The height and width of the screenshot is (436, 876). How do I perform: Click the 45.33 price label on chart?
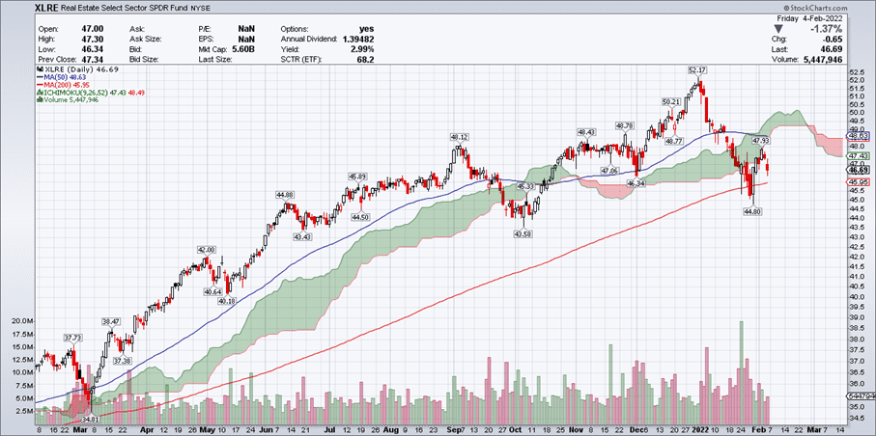tap(525, 186)
